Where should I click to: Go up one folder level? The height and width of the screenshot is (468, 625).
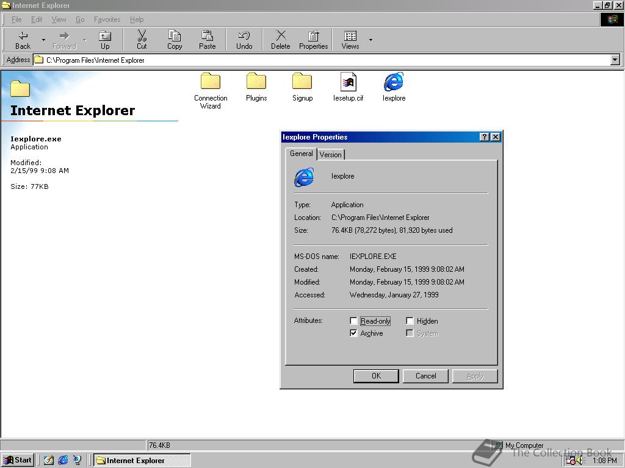[x=105, y=40]
